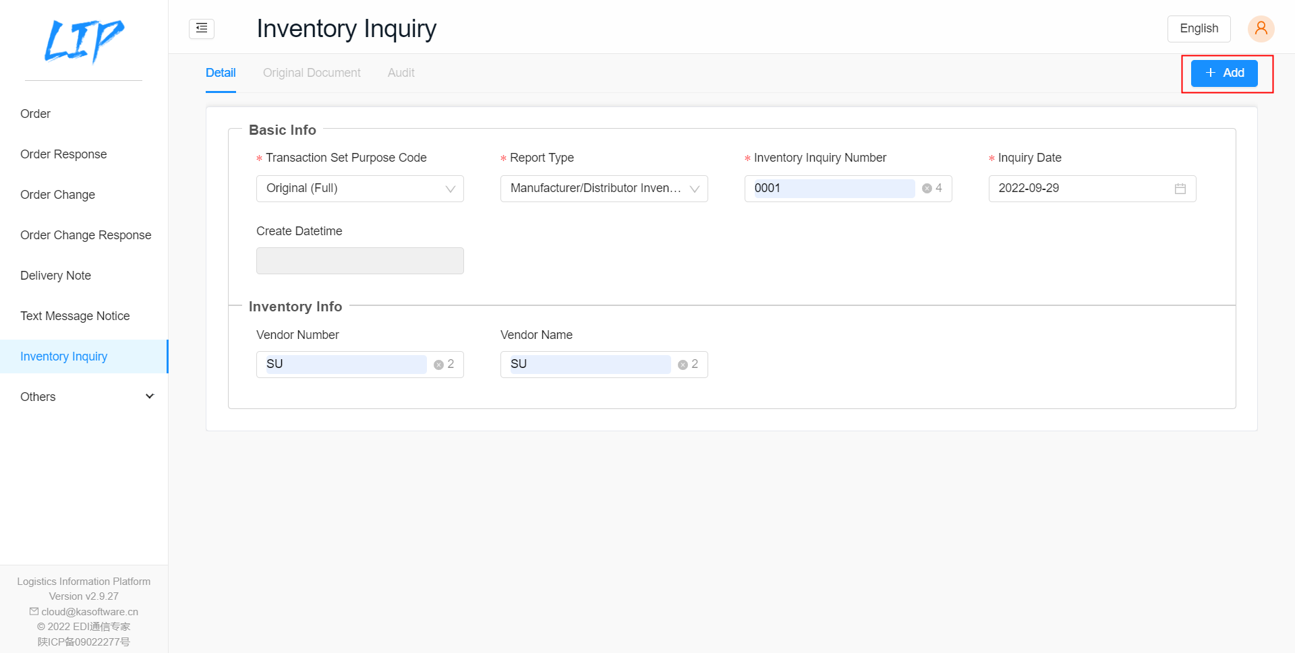Click the sidebar collapse menu icon
The width and height of the screenshot is (1295, 653).
tap(202, 28)
